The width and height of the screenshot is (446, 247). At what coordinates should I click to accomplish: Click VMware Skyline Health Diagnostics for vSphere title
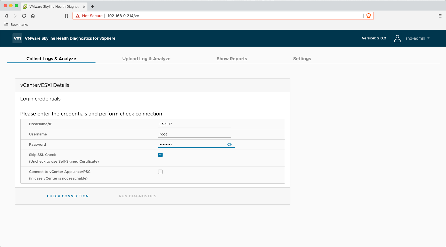70,38
